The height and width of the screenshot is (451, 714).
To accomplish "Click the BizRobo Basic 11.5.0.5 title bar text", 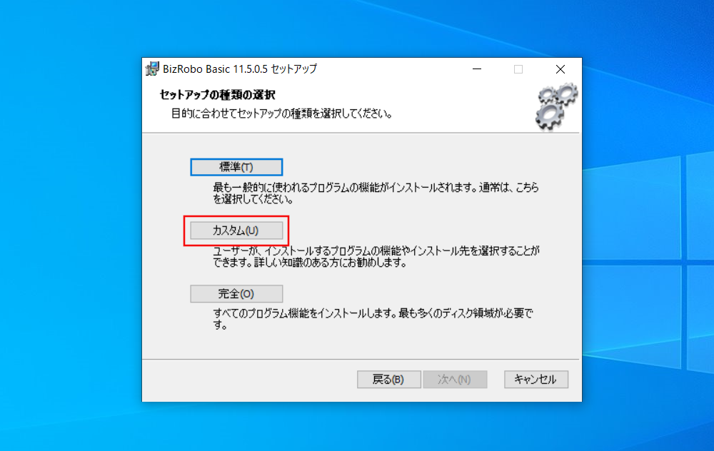I will [240, 69].
